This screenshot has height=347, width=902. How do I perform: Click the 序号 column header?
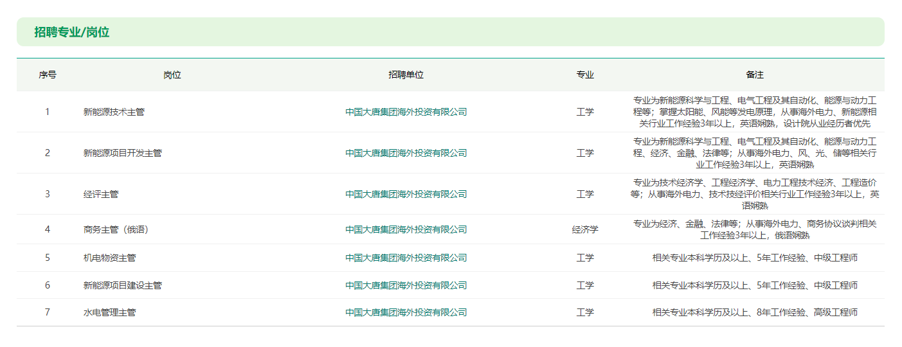[x=48, y=75]
